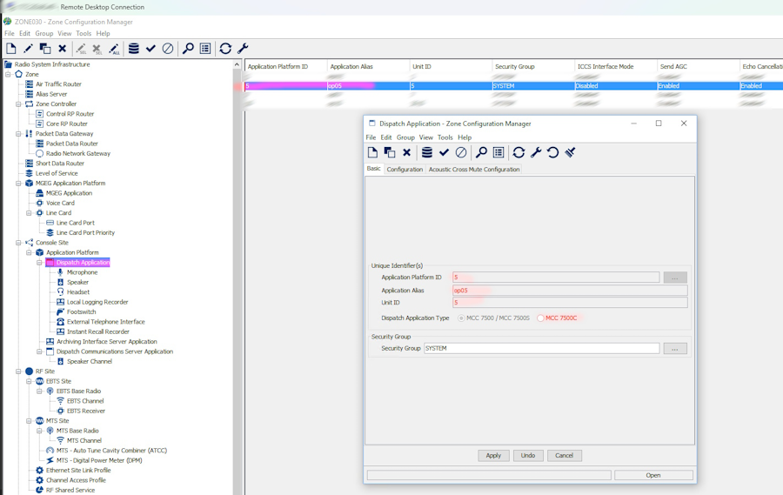Click New document icon in Dispatch Application dialog
This screenshot has height=495, width=783.
[x=372, y=152]
